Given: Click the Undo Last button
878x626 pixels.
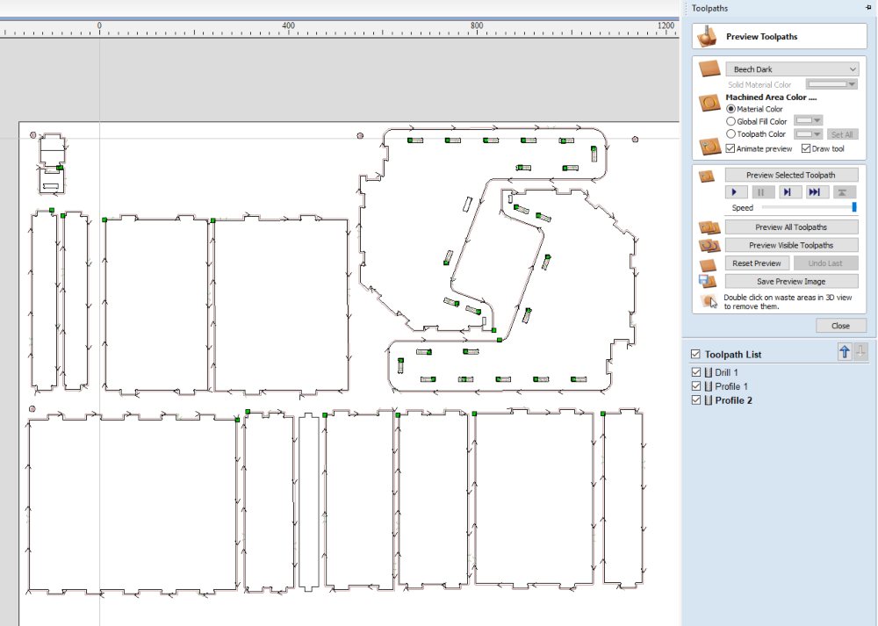Looking at the screenshot, I should (825, 263).
